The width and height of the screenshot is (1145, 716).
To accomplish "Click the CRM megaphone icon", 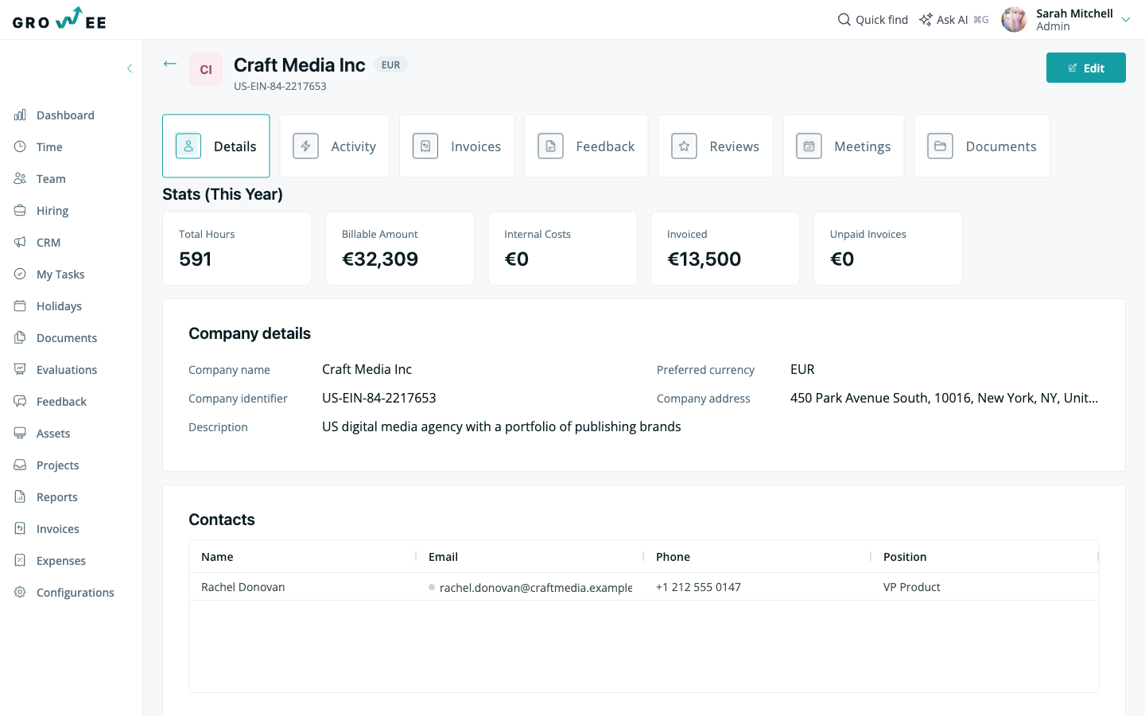I will point(20,242).
